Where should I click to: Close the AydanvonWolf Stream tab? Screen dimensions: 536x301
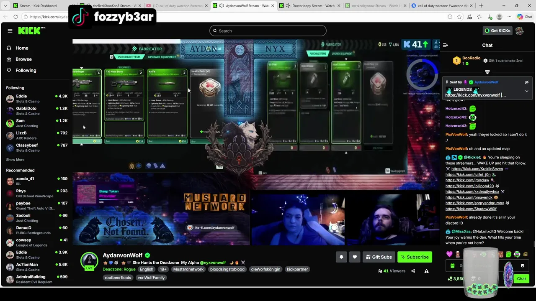click(x=273, y=6)
